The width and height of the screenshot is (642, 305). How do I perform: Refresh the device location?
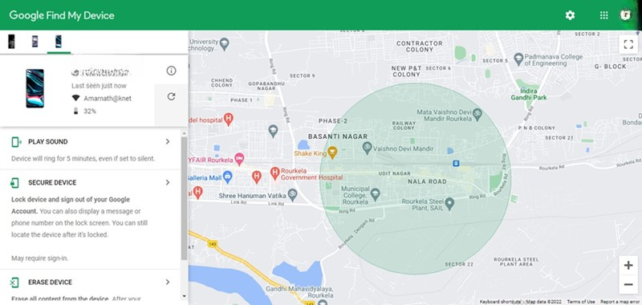[x=171, y=96]
